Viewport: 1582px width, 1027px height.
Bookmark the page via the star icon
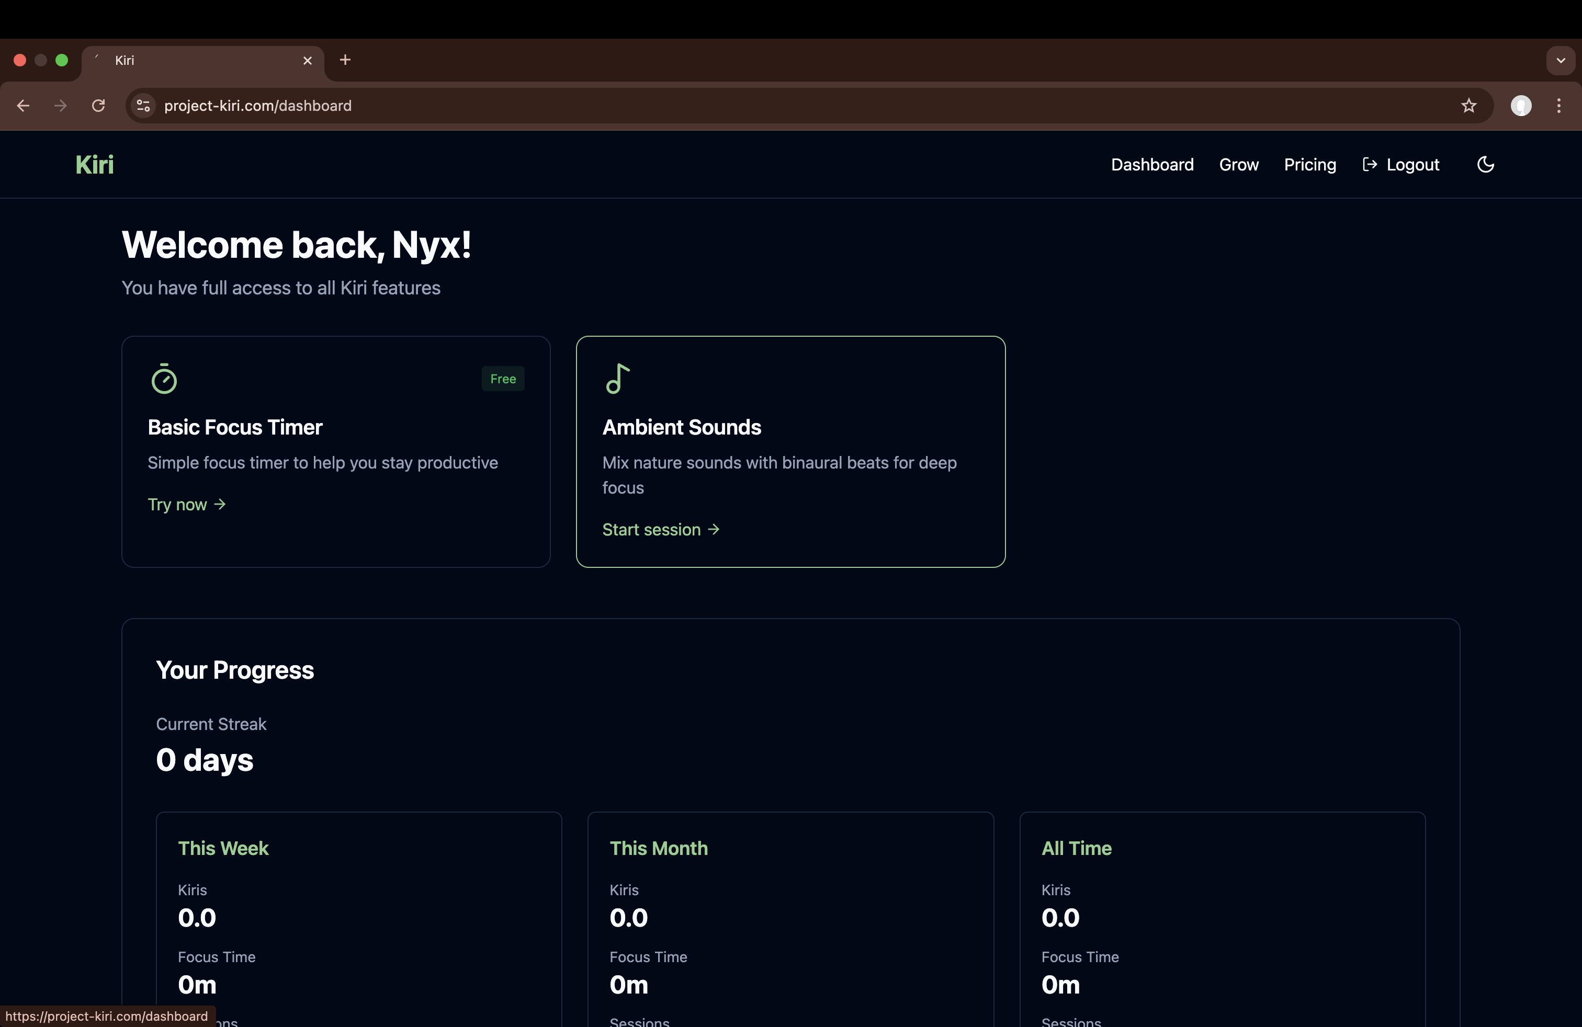pos(1468,105)
